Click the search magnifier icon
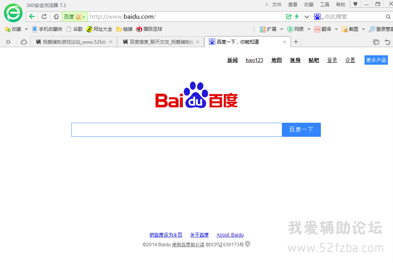This screenshot has height=263, width=393. tap(388, 17)
